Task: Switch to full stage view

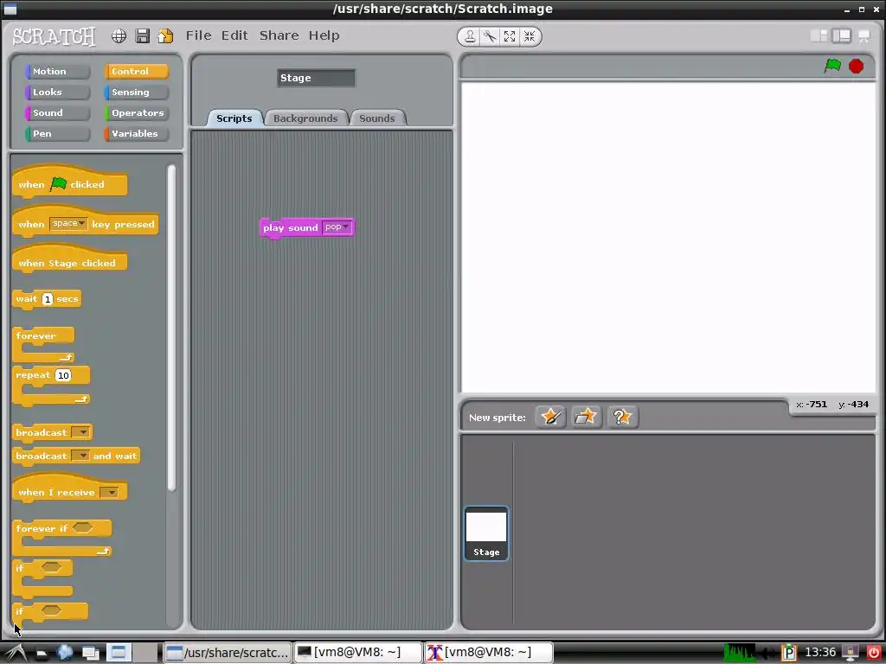Action: click(841, 36)
